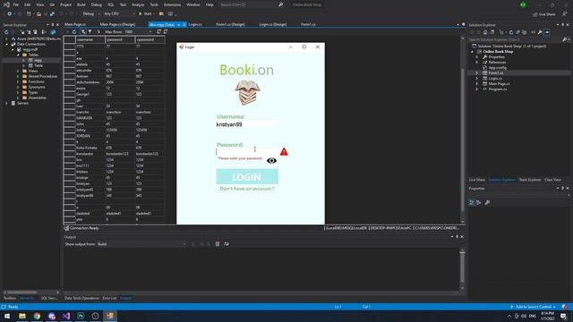The image size is (573, 322).
Task: Switch to Main Page.cs [Design] tab
Action: coord(117,24)
